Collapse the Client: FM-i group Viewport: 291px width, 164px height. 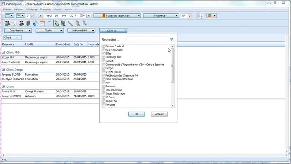click(x=3, y=52)
